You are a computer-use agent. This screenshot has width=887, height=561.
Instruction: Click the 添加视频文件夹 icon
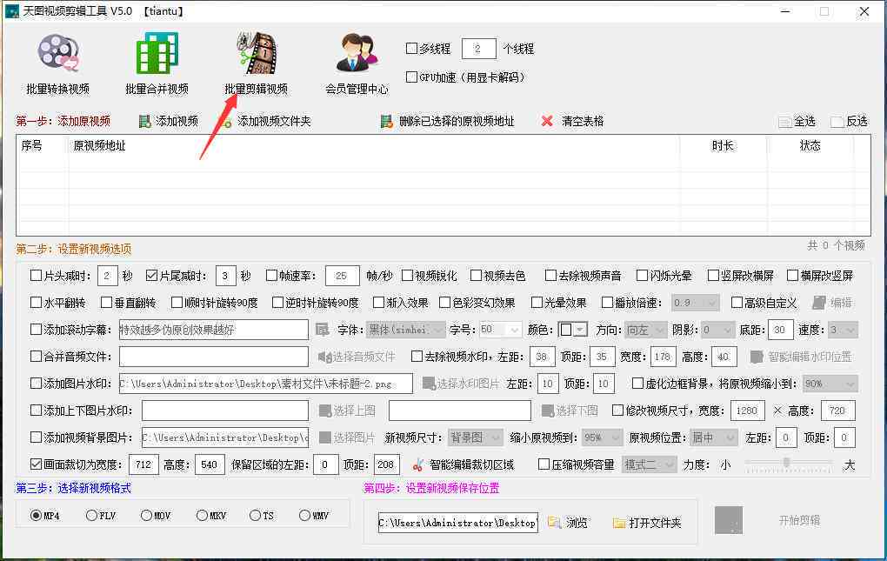227,121
